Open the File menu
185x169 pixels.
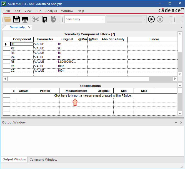8,11
